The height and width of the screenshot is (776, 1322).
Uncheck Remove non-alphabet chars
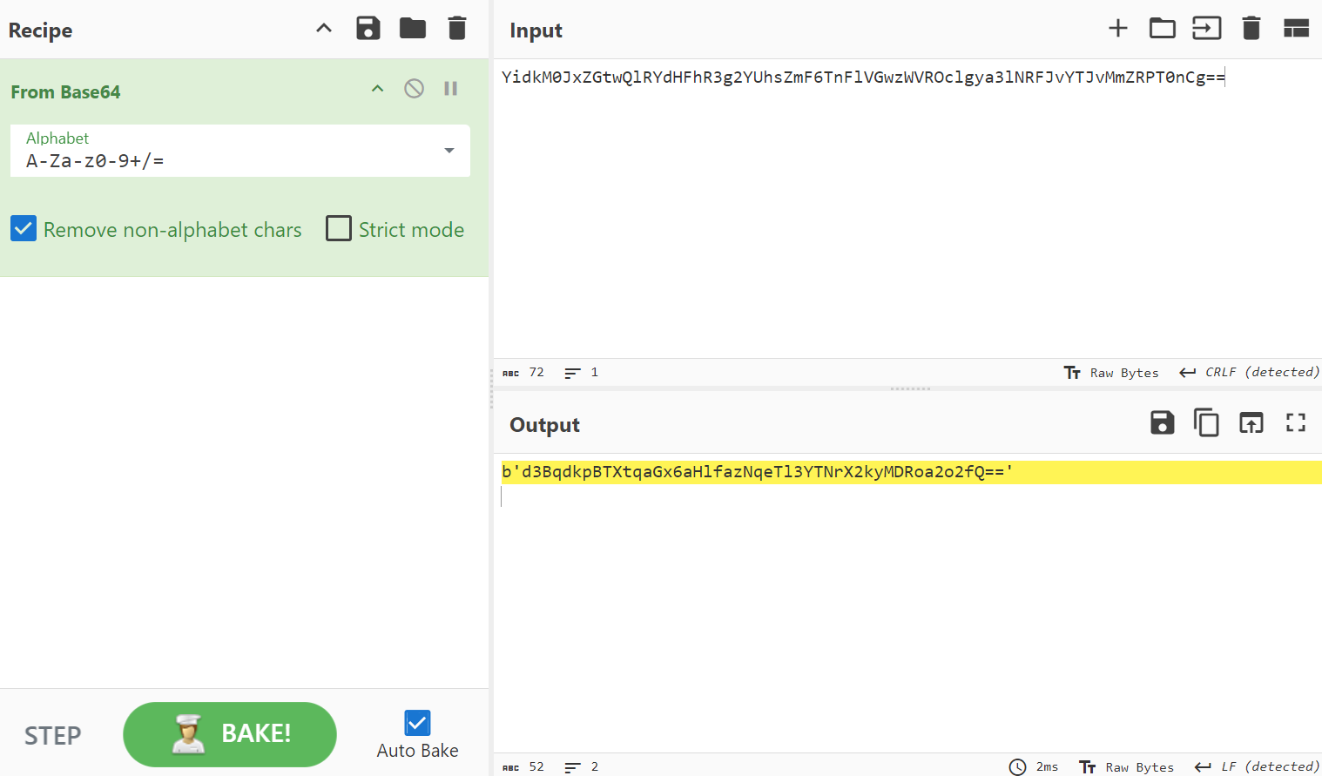(24, 229)
